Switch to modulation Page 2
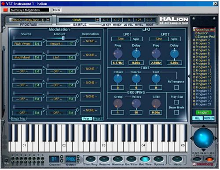220x170 pixels. (x=98, y=119)
